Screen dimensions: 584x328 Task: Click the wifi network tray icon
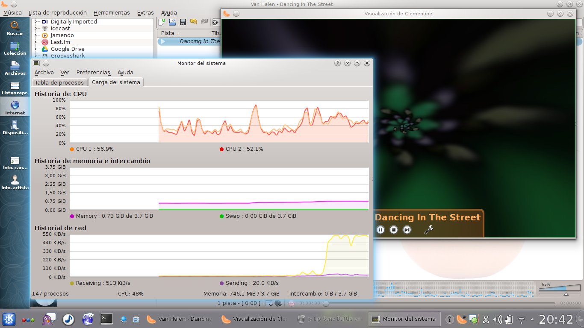coord(522,319)
